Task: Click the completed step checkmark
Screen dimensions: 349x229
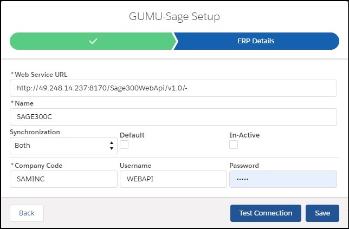Action: (x=93, y=41)
